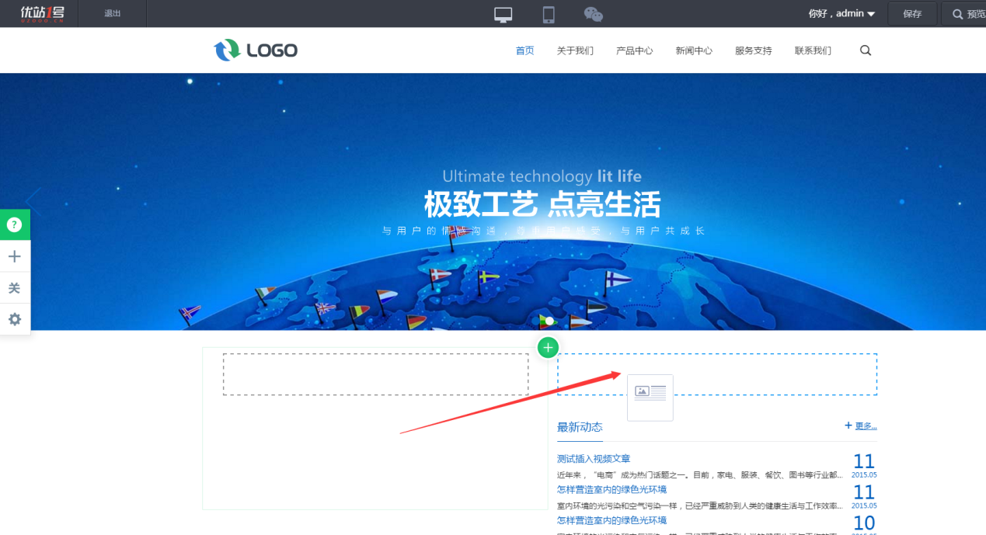The width and height of the screenshot is (986, 535).
Task: Open help question mark in sidebar
Action: click(x=15, y=225)
